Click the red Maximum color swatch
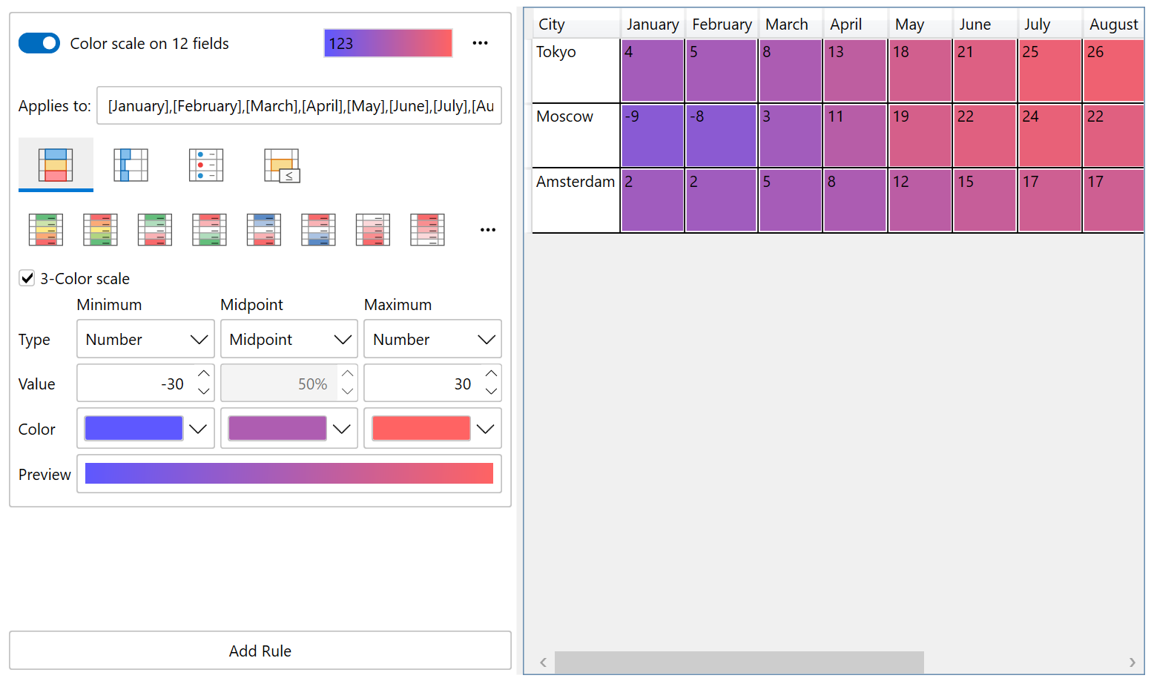This screenshot has height=681, width=1154. pos(421,428)
